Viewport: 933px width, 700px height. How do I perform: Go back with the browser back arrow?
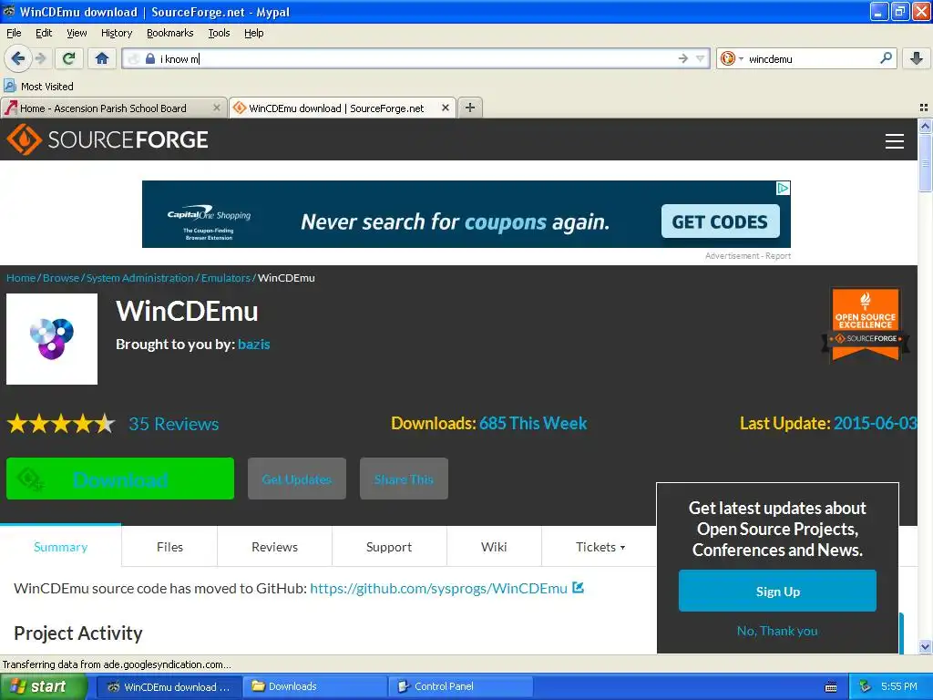(x=17, y=58)
